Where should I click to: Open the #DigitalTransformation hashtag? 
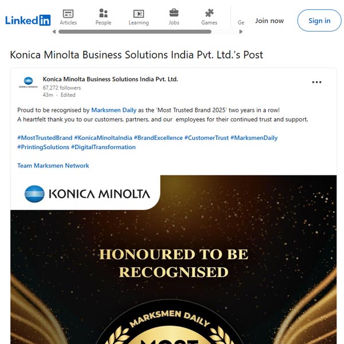(x=103, y=147)
